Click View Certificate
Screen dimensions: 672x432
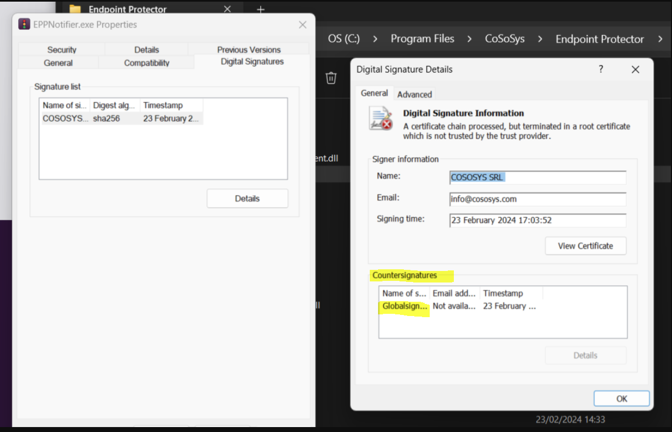coord(585,246)
